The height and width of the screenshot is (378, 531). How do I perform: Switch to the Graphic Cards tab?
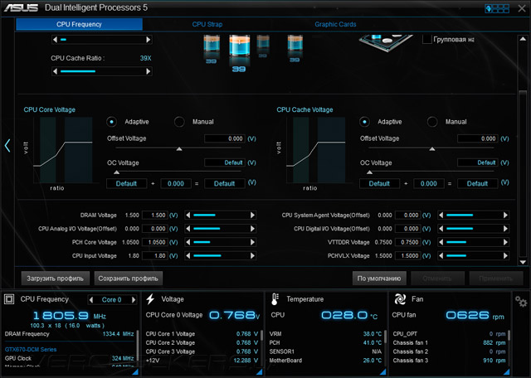point(335,24)
